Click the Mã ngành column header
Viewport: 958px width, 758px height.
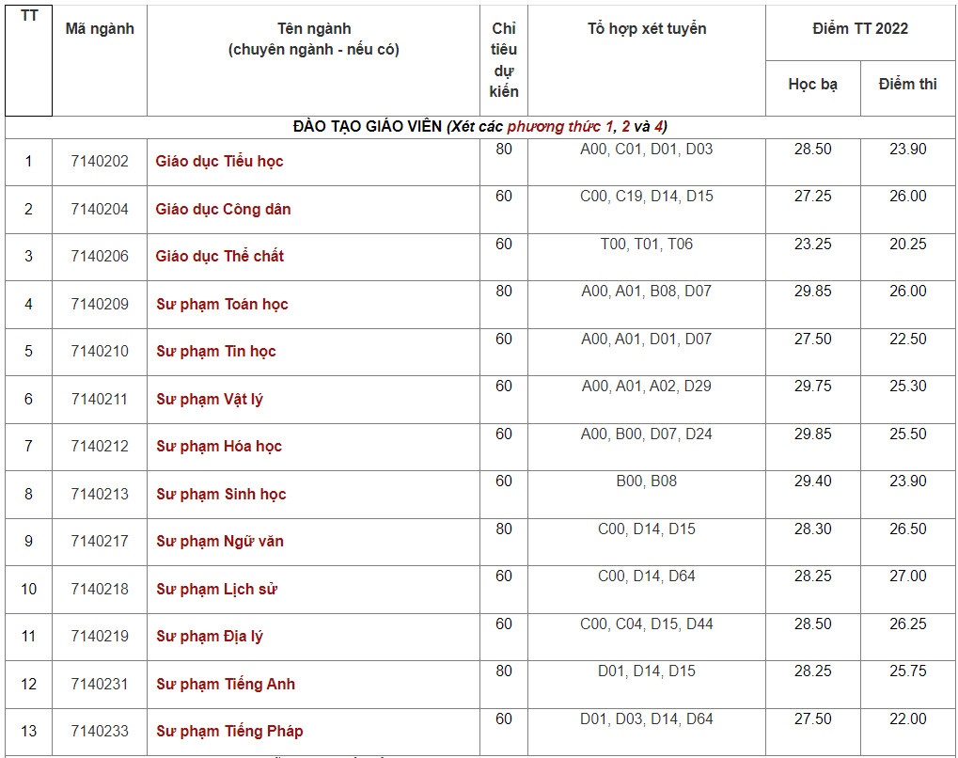coord(99,29)
